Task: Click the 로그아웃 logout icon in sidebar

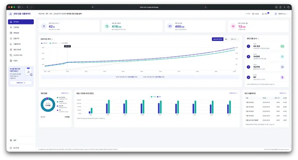Action: tap(11, 148)
